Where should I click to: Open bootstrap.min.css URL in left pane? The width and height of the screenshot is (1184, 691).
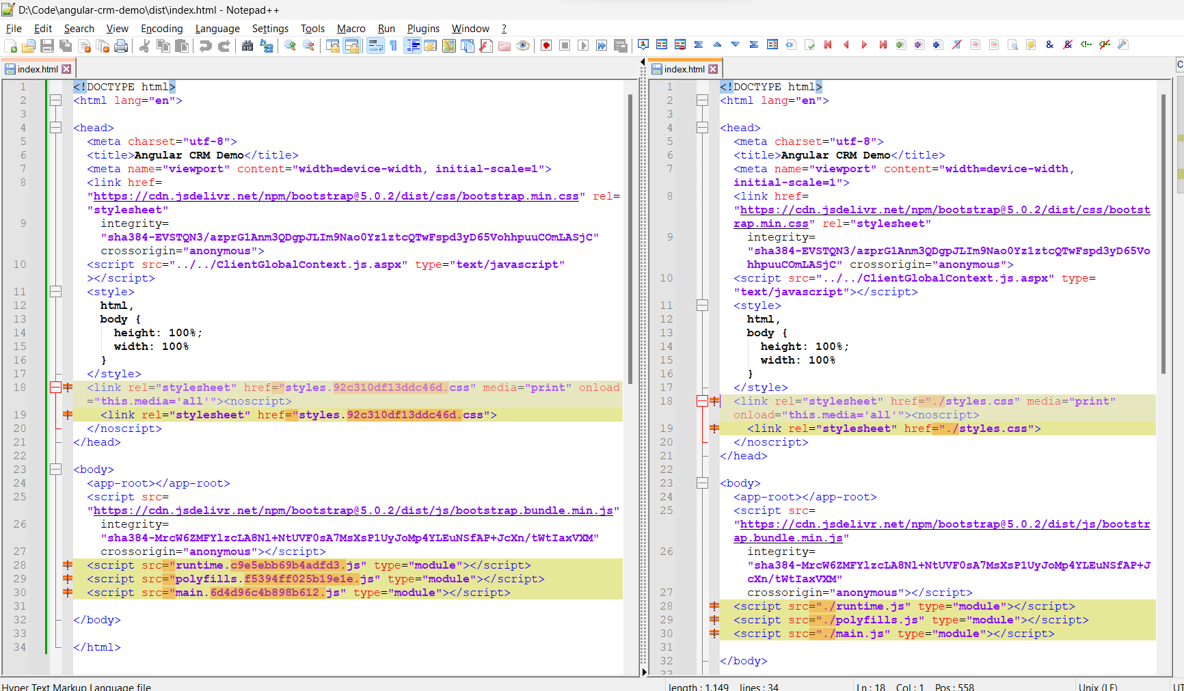tap(336, 196)
